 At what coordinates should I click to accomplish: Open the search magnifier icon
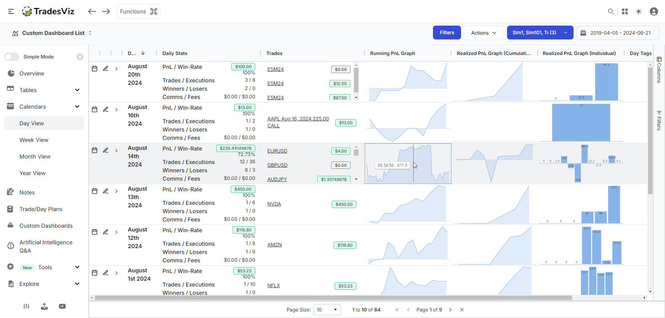pos(611,11)
